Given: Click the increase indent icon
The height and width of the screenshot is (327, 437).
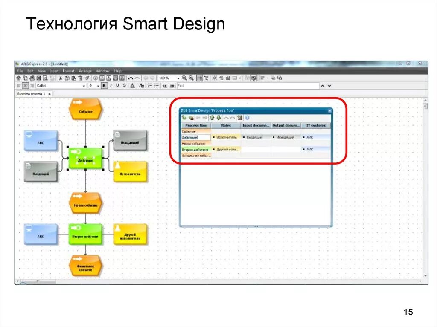Looking at the screenshot, I should [172, 86].
